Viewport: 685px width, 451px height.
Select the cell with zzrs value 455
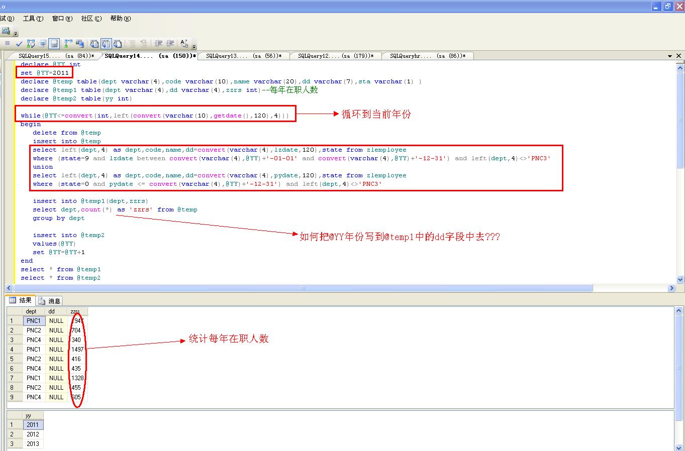pyautogui.click(x=77, y=388)
